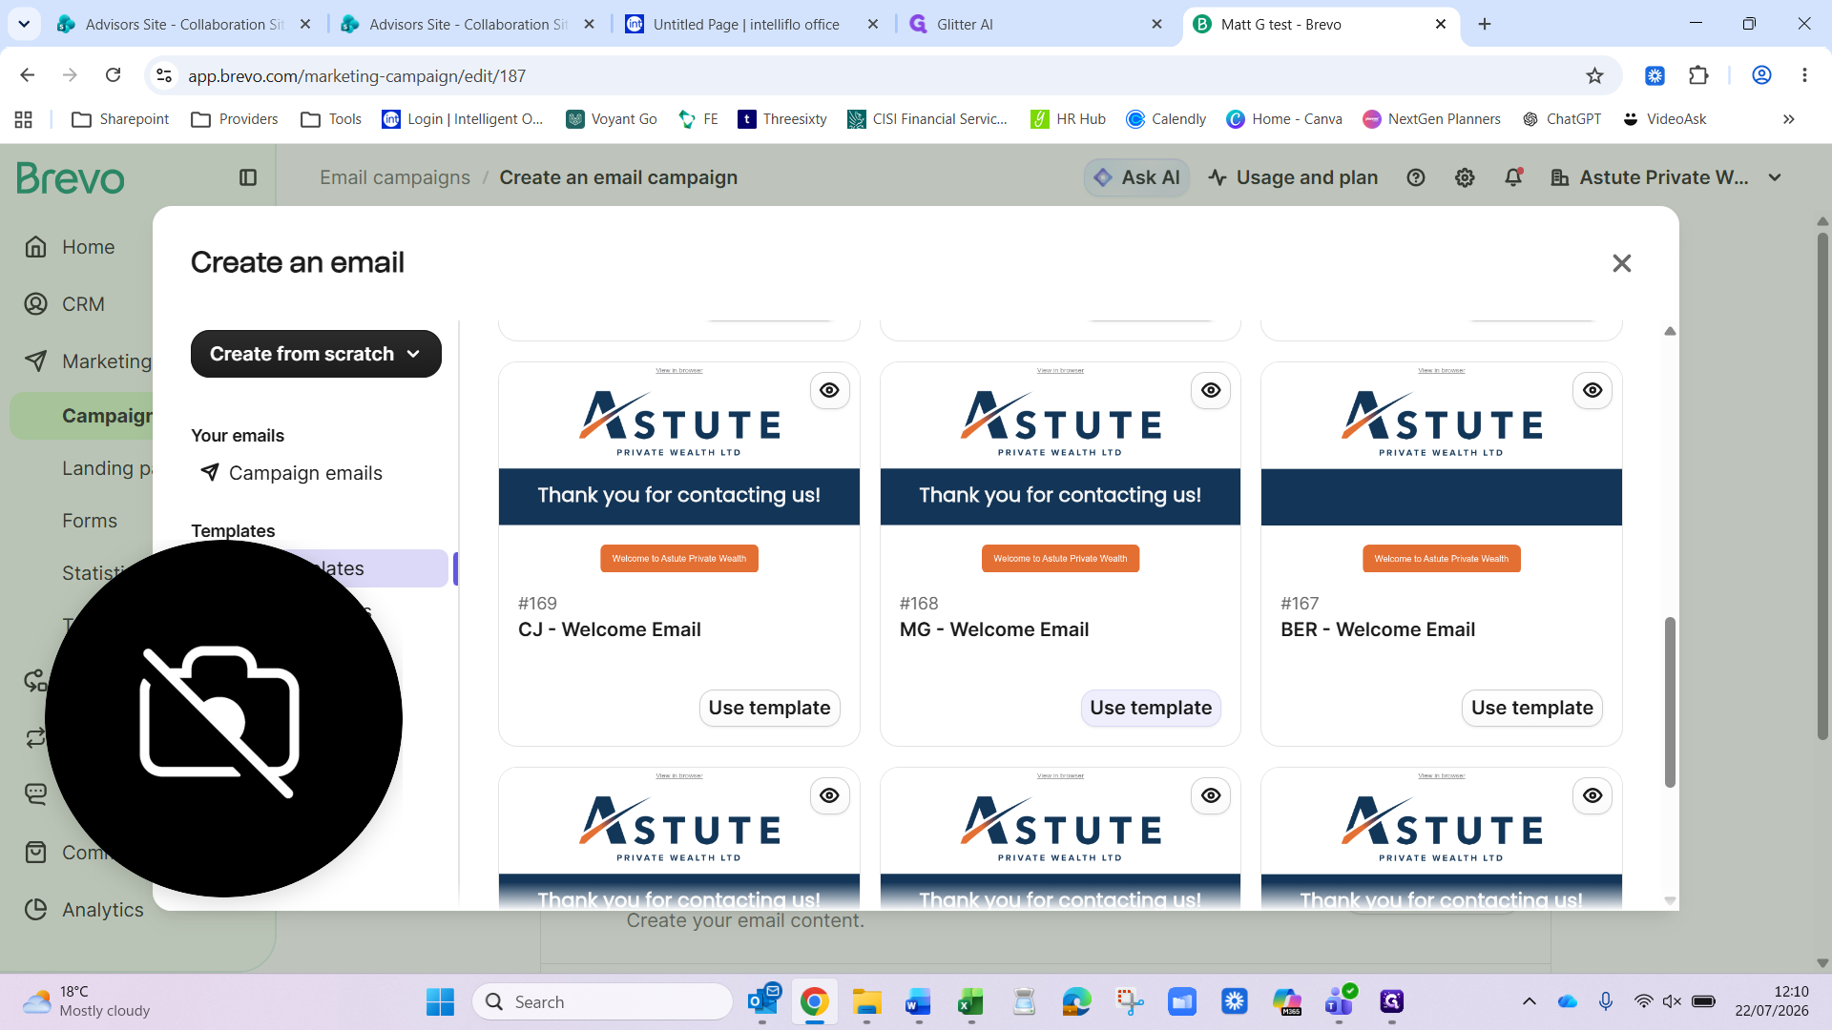This screenshot has height=1030, width=1832.
Task: Click the address bar URL
Action: point(357,76)
